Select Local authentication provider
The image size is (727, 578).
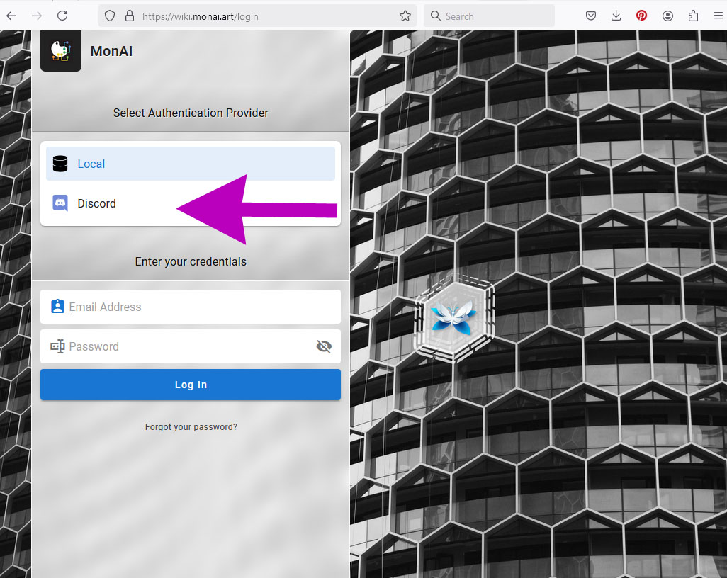pos(191,164)
